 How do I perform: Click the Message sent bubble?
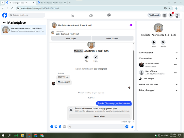pos(64,82)
